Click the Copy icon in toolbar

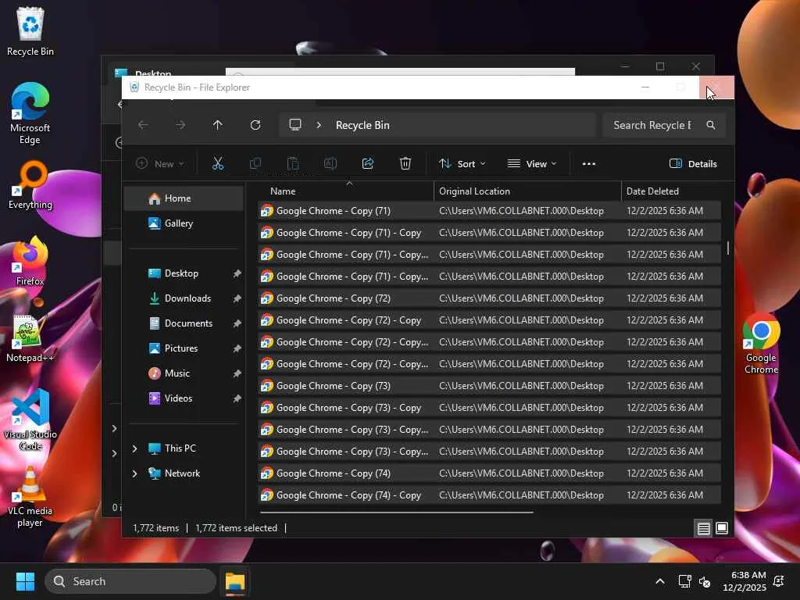(x=255, y=163)
